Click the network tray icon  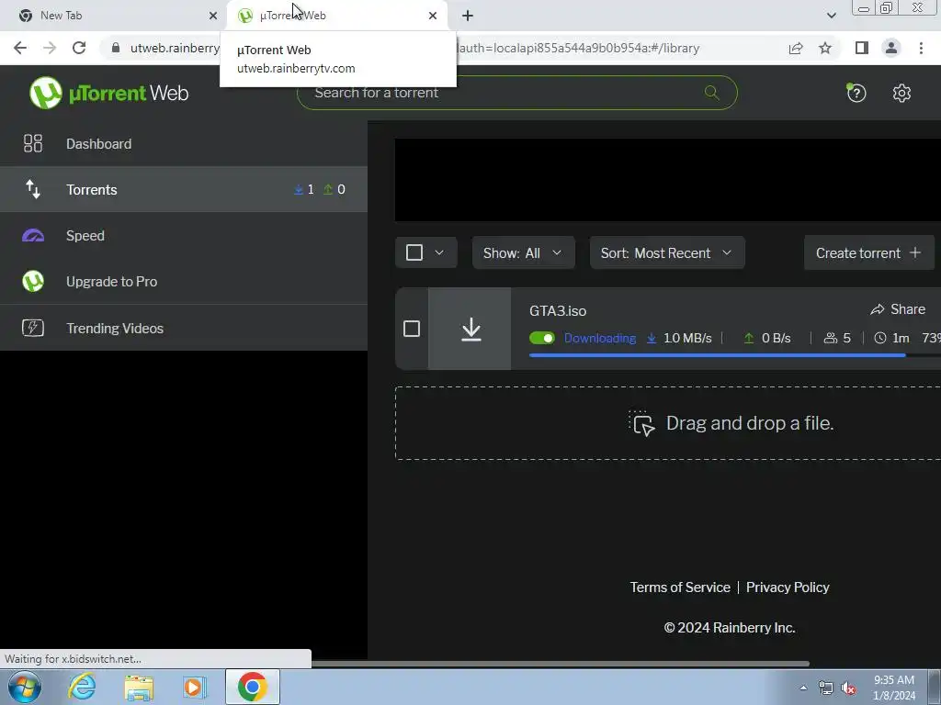point(826,688)
